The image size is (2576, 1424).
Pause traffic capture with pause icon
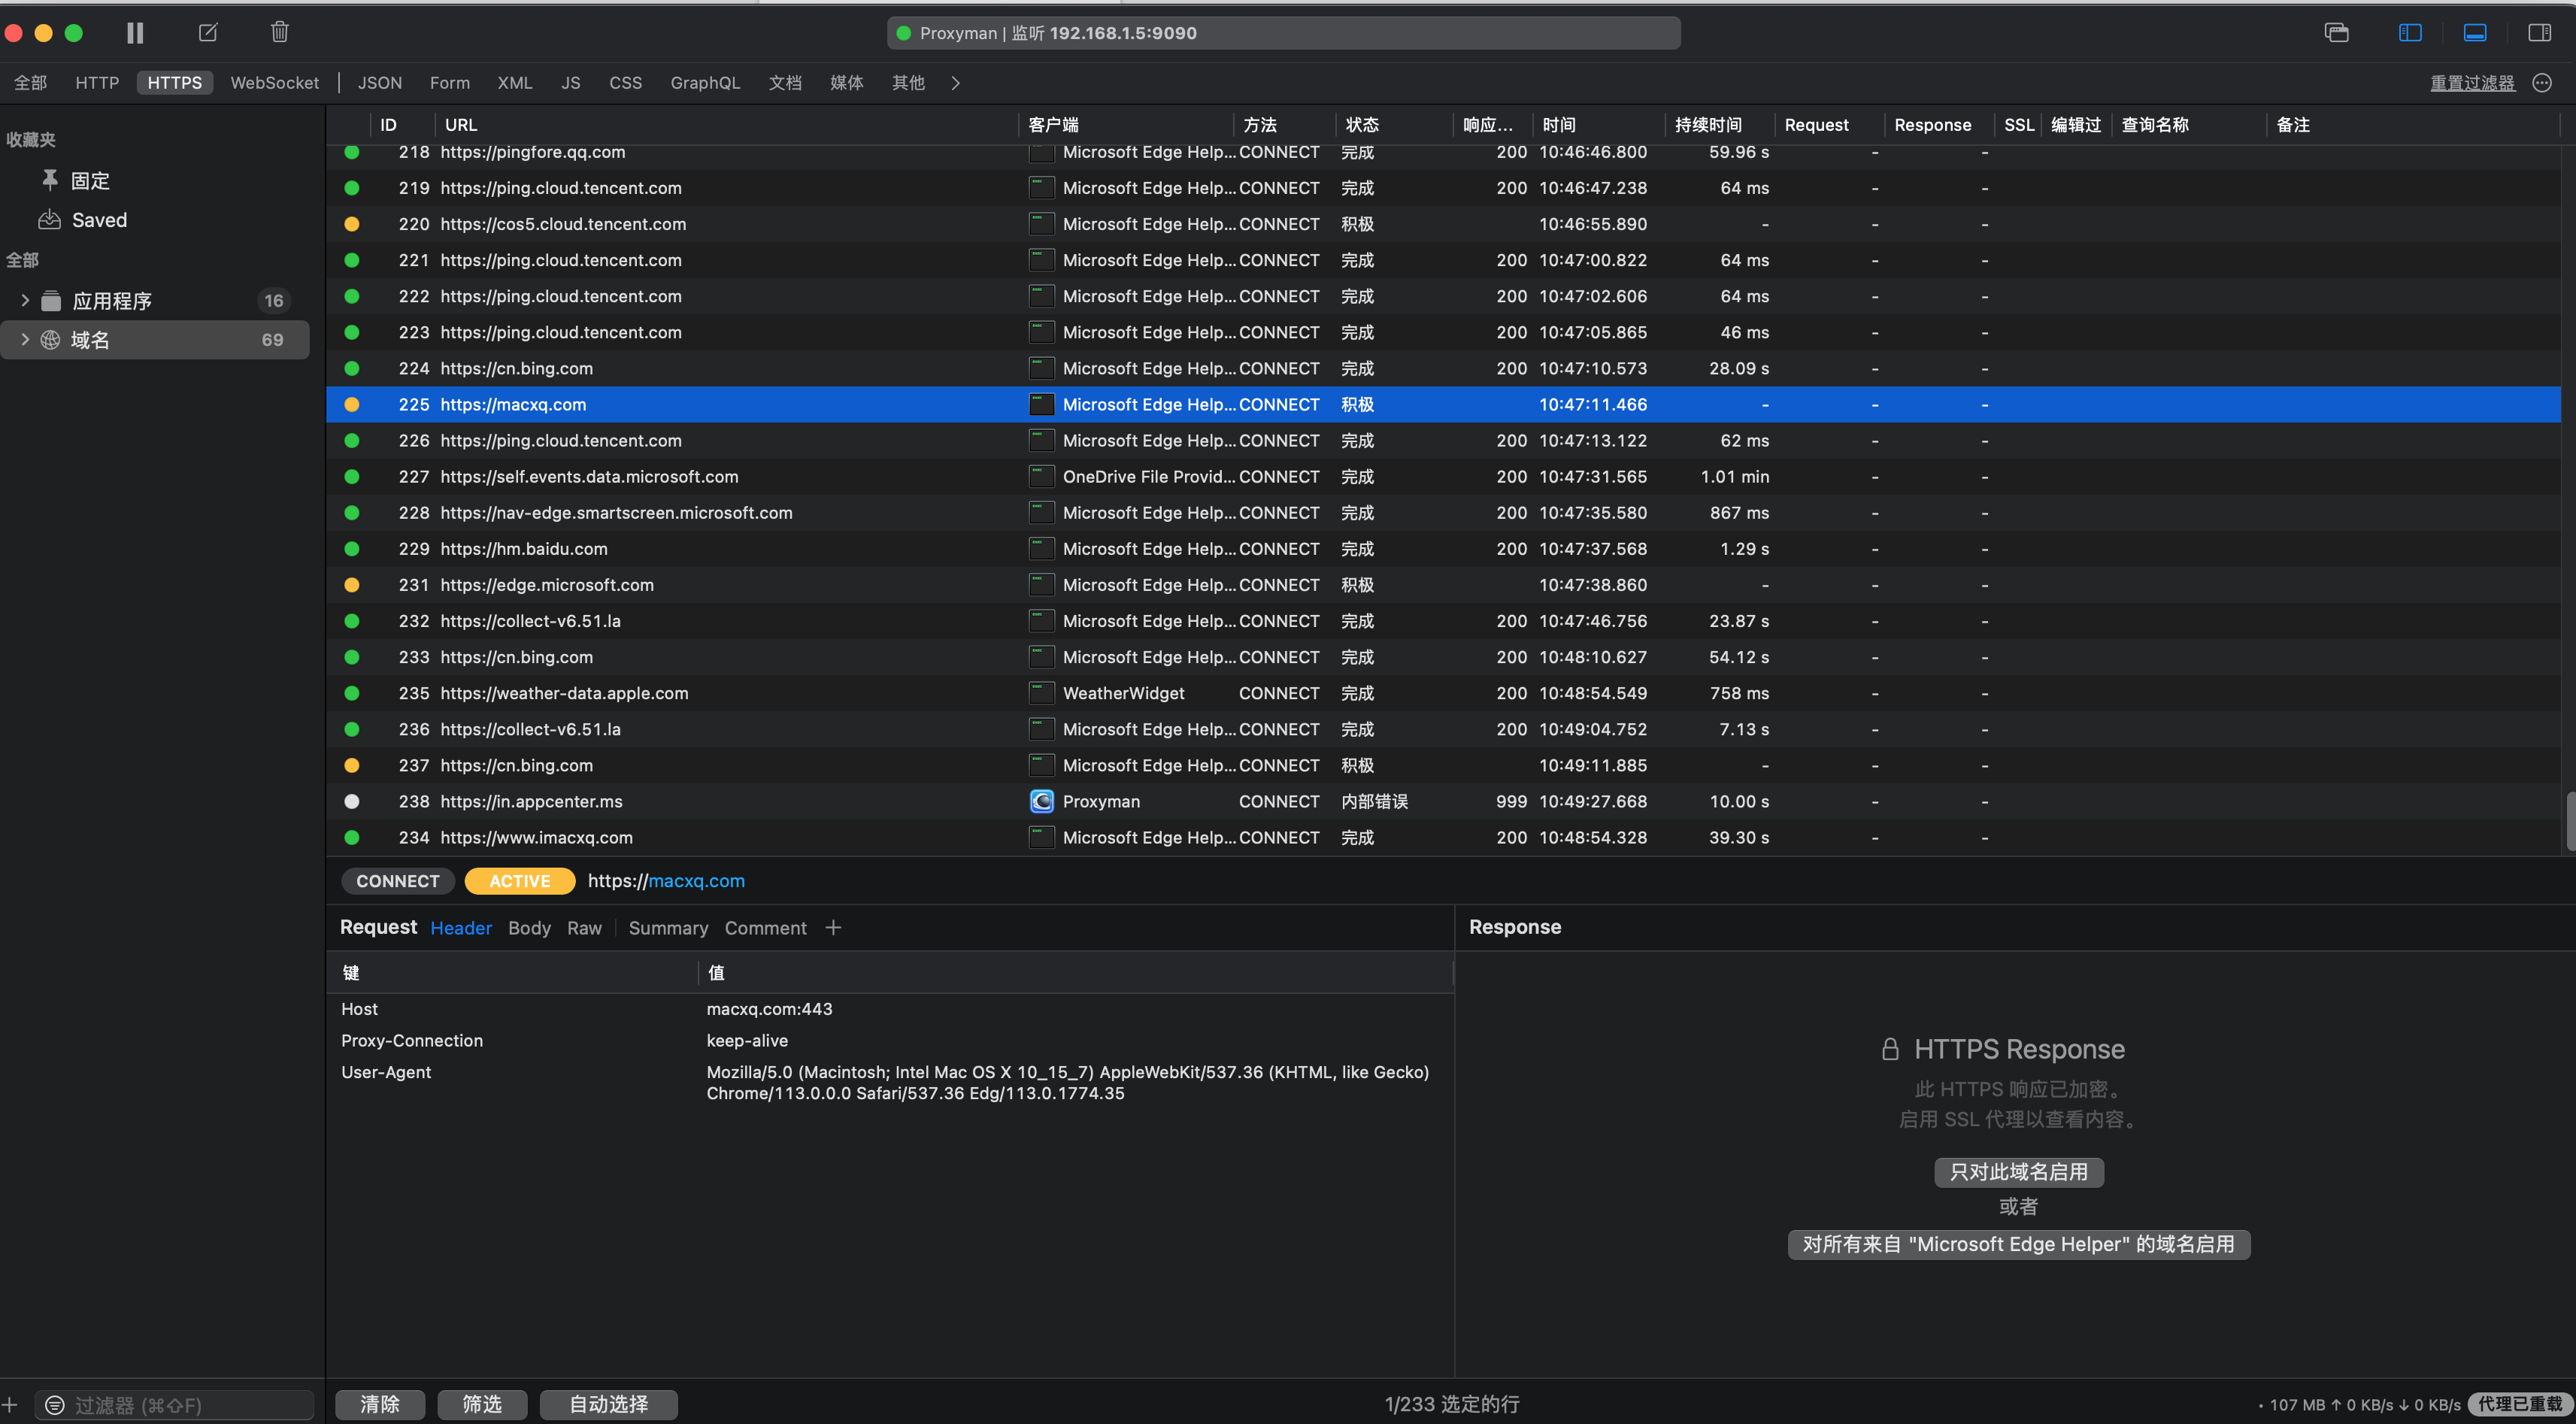135,33
